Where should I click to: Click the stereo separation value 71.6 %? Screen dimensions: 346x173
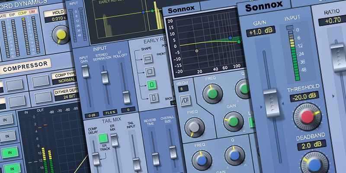(110, 113)
